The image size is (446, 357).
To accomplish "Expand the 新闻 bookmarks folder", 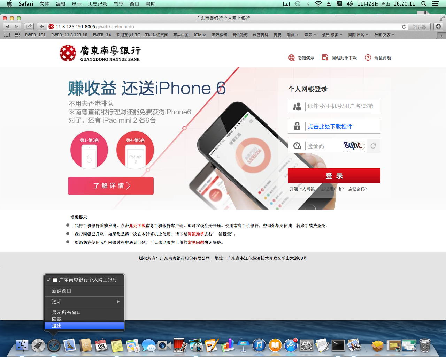I will pyautogui.click(x=293, y=35).
